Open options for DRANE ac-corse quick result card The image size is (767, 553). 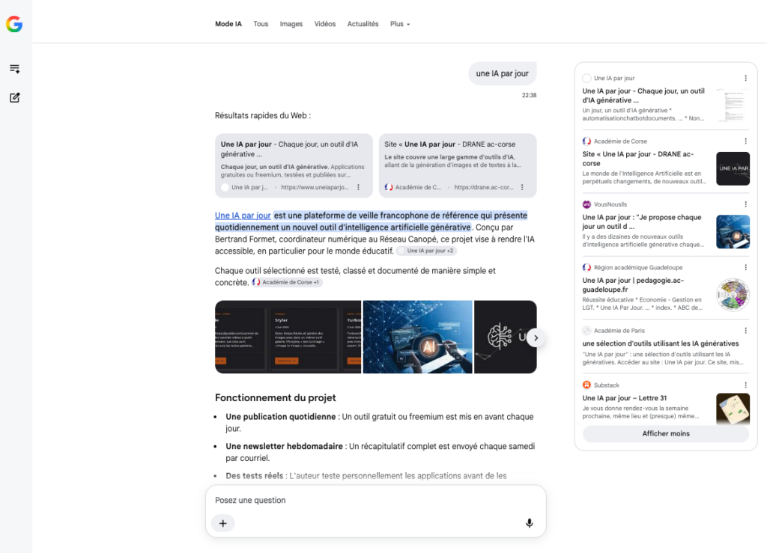click(522, 187)
